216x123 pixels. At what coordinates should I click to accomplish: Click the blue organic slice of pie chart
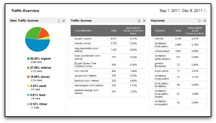(37, 45)
